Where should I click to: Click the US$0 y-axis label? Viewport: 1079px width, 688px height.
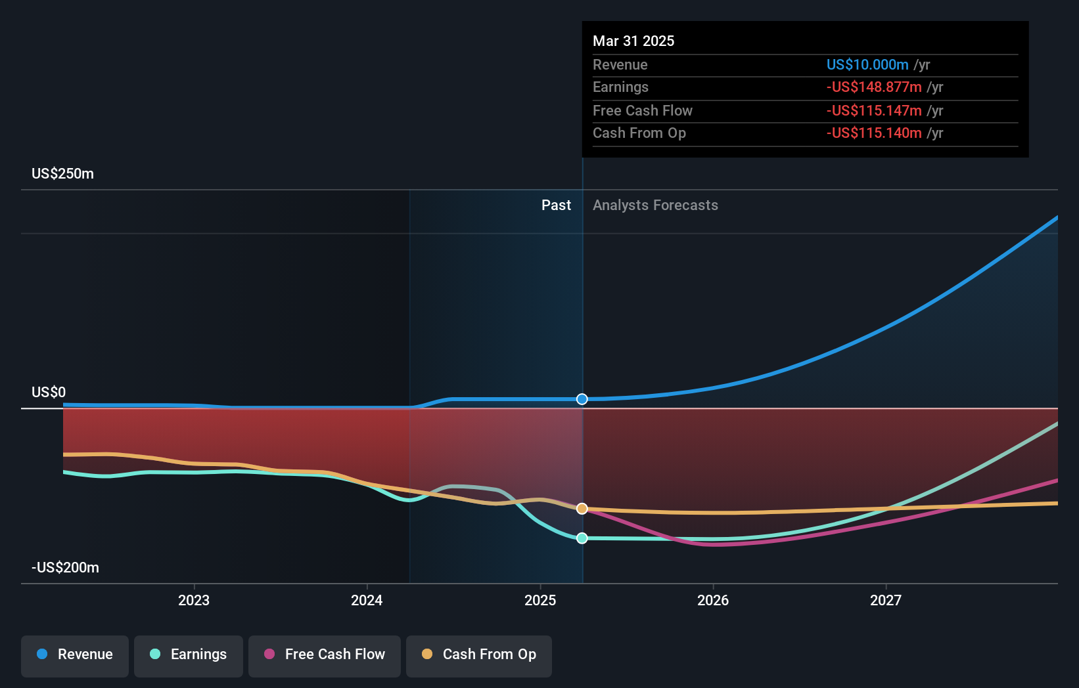pyautogui.click(x=49, y=393)
